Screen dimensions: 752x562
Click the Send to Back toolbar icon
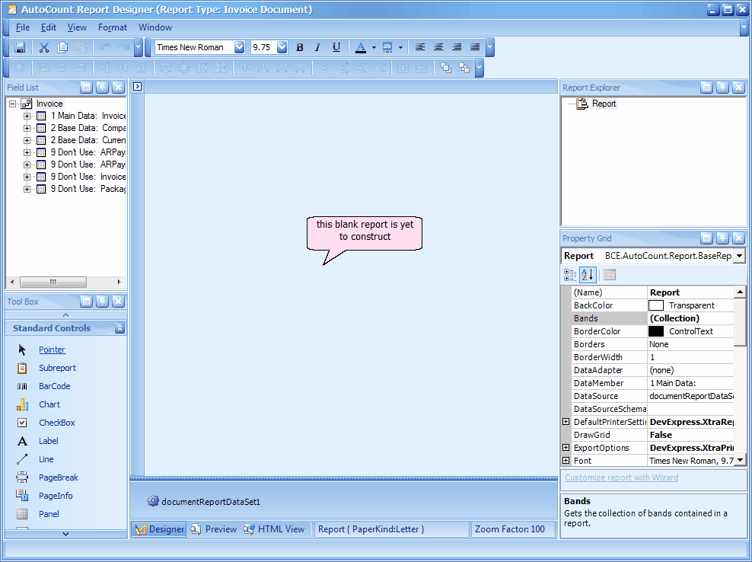click(x=464, y=68)
